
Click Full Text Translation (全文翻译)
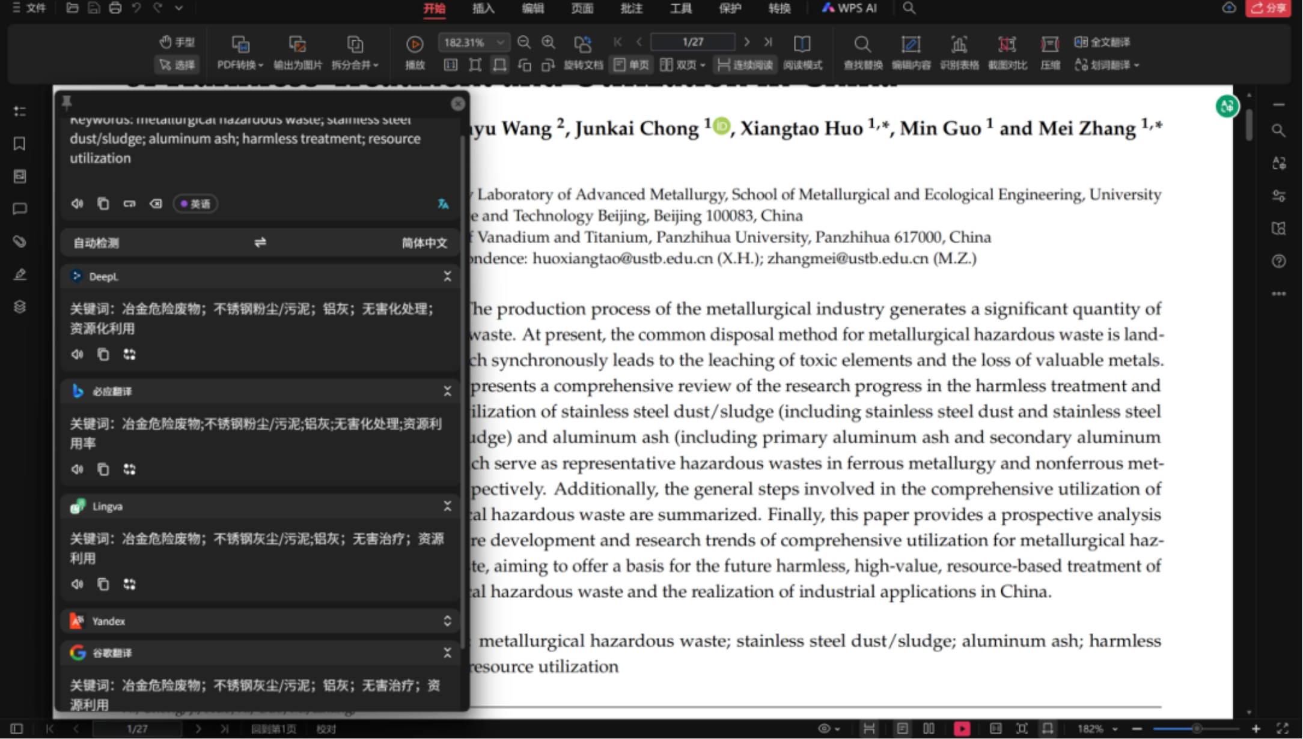(1102, 42)
